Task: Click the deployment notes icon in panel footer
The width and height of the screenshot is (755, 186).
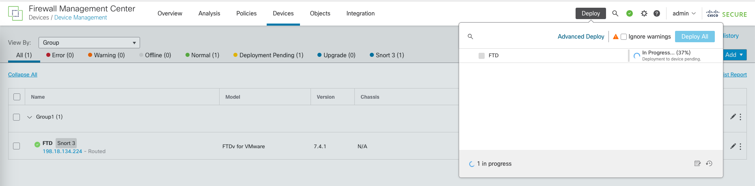Action: (x=697, y=164)
